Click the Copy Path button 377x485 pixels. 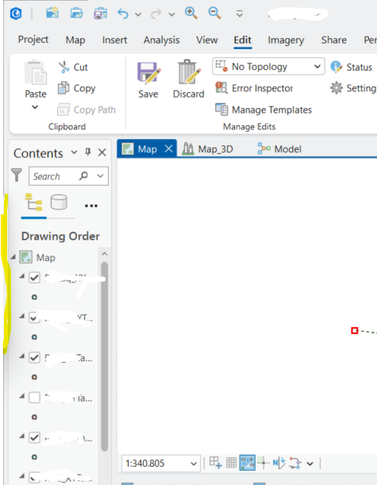(x=87, y=110)
